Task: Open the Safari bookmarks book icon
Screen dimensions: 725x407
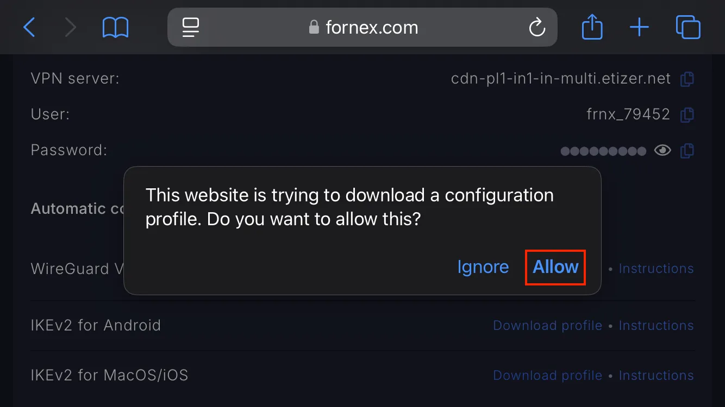Action: 115,27
